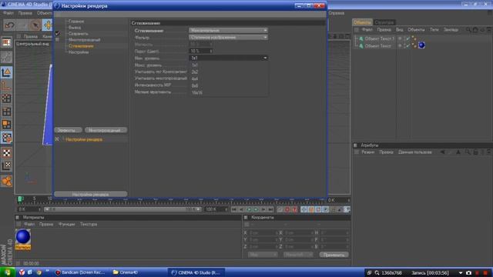Switch to the Структура tab
This screenshot has width=493, height=277.
pos(384,22)
